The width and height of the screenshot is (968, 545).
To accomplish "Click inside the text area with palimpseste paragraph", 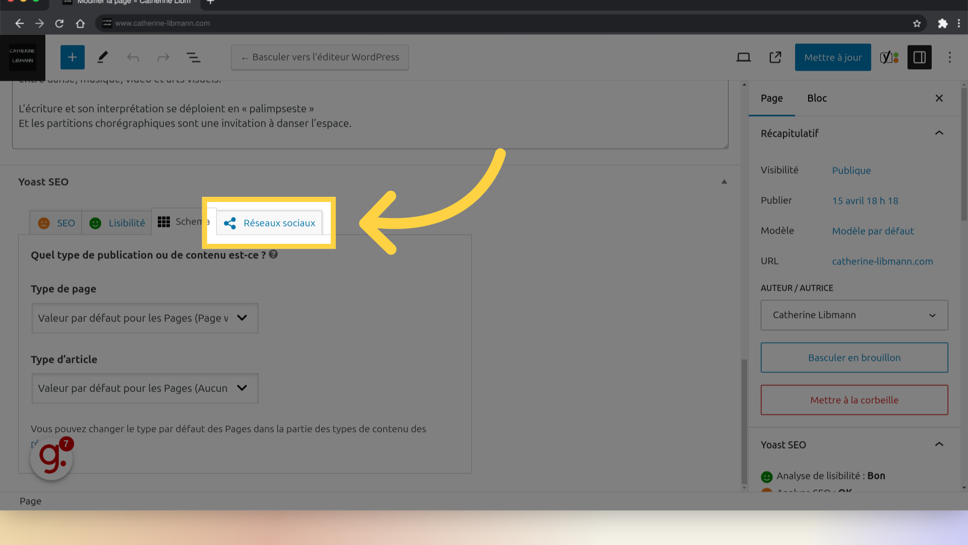I will (370, 115).
